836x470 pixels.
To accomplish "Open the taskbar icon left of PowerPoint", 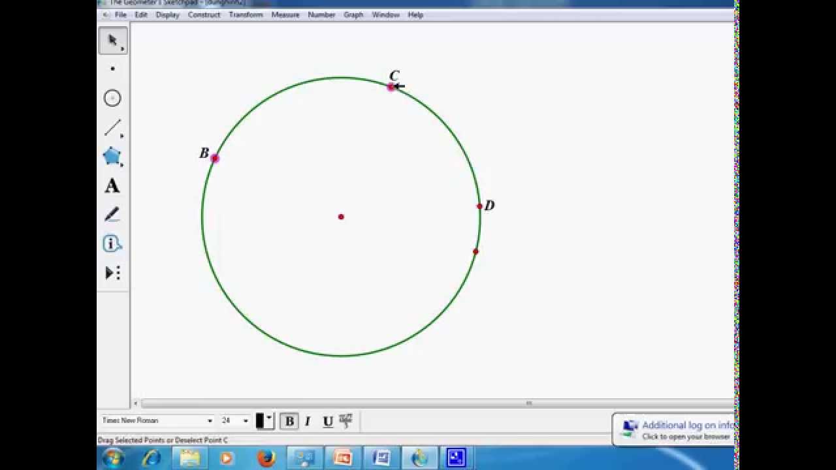I will 304,458.
